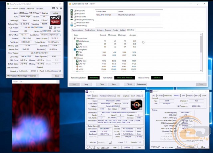
Task: Switch to the Advanced tab in GPU-Z
Action: pos(30,9)
